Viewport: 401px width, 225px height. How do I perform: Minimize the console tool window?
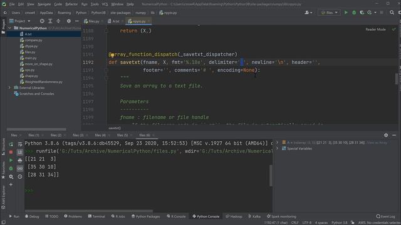[394, 135]
